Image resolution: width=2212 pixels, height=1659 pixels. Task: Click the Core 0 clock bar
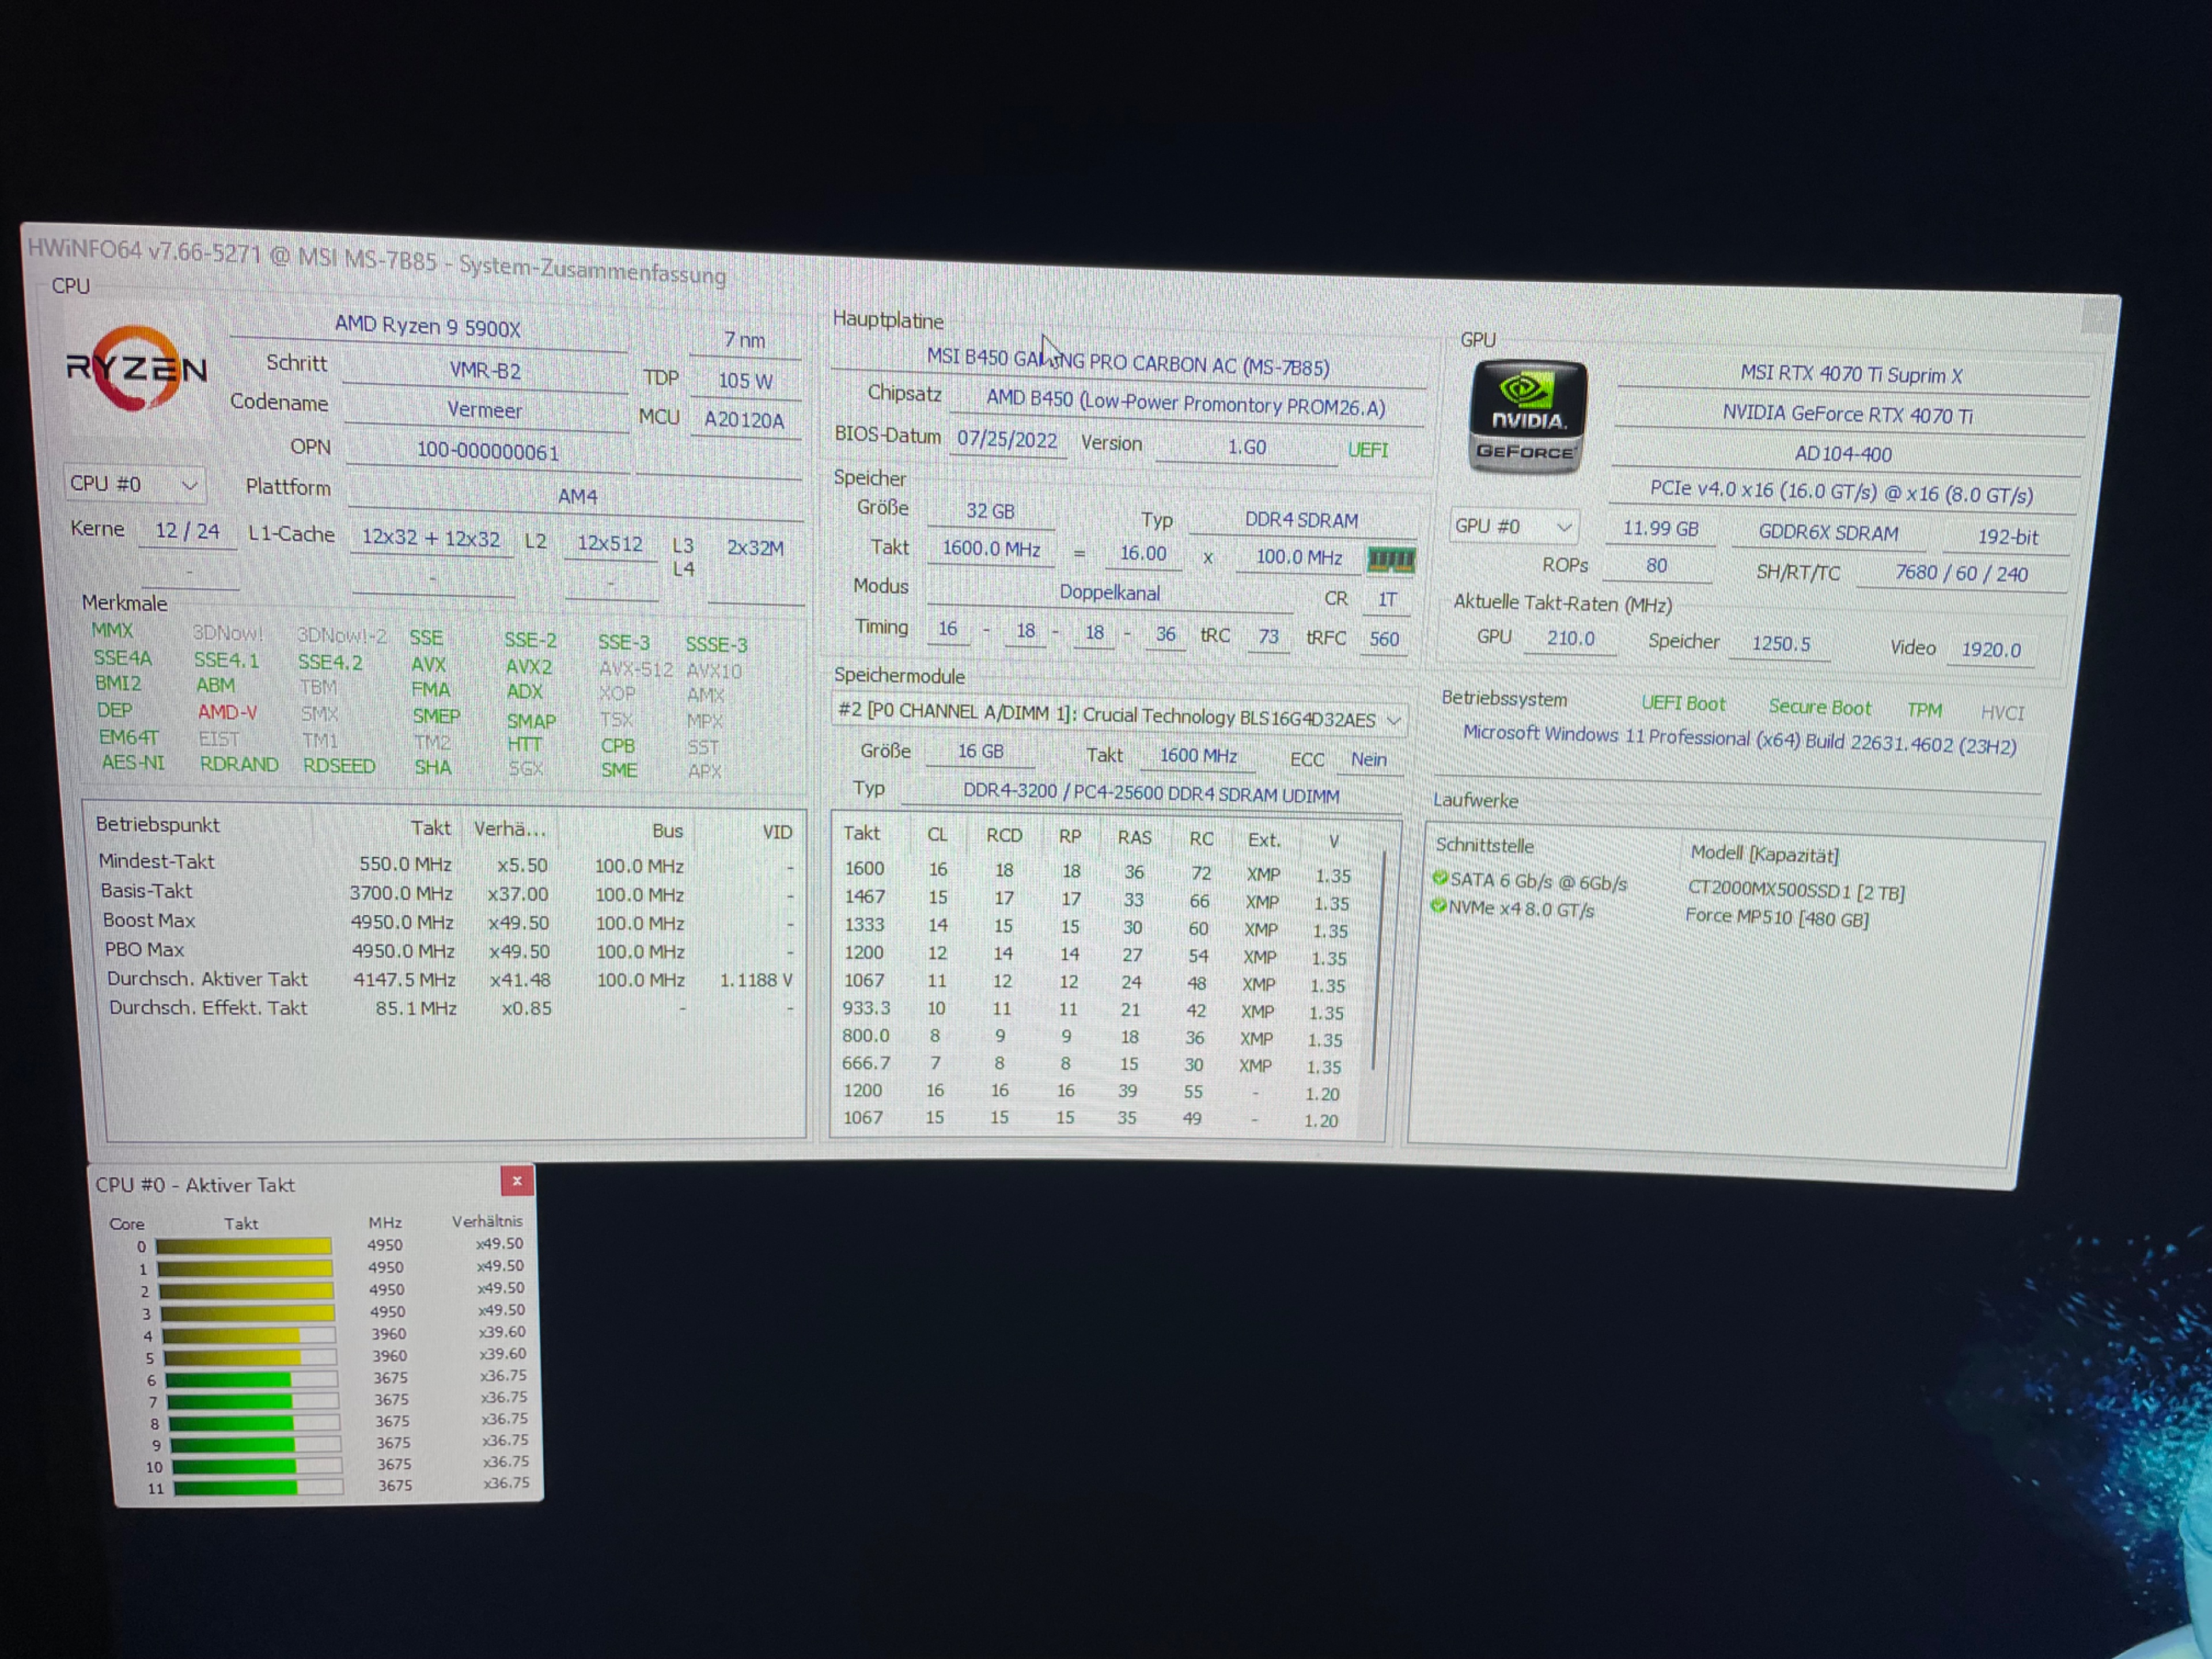[x=244, y=1246]
